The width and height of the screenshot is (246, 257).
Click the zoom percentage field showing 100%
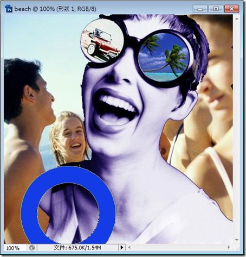[15, 248]
